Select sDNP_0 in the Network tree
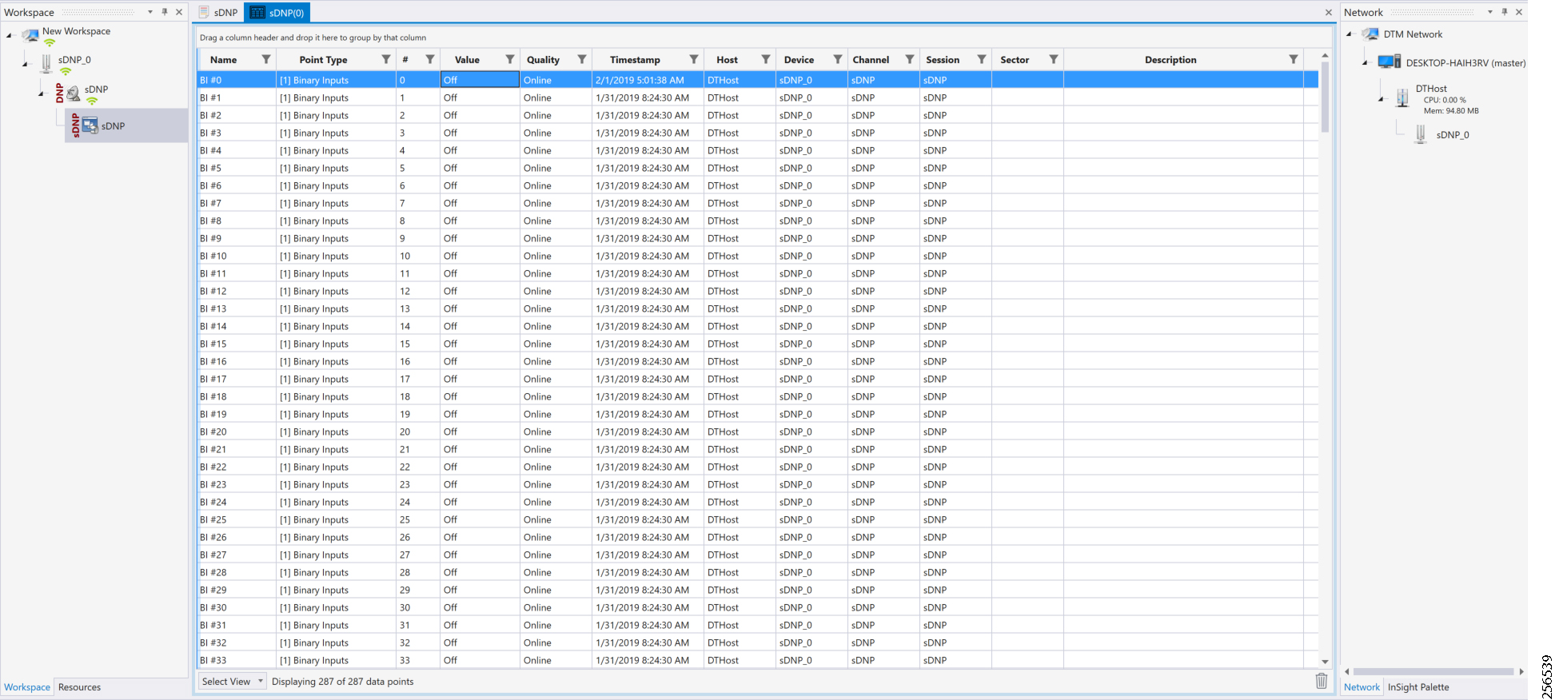Viewport: 1555px width, 700px height. 1452,135
